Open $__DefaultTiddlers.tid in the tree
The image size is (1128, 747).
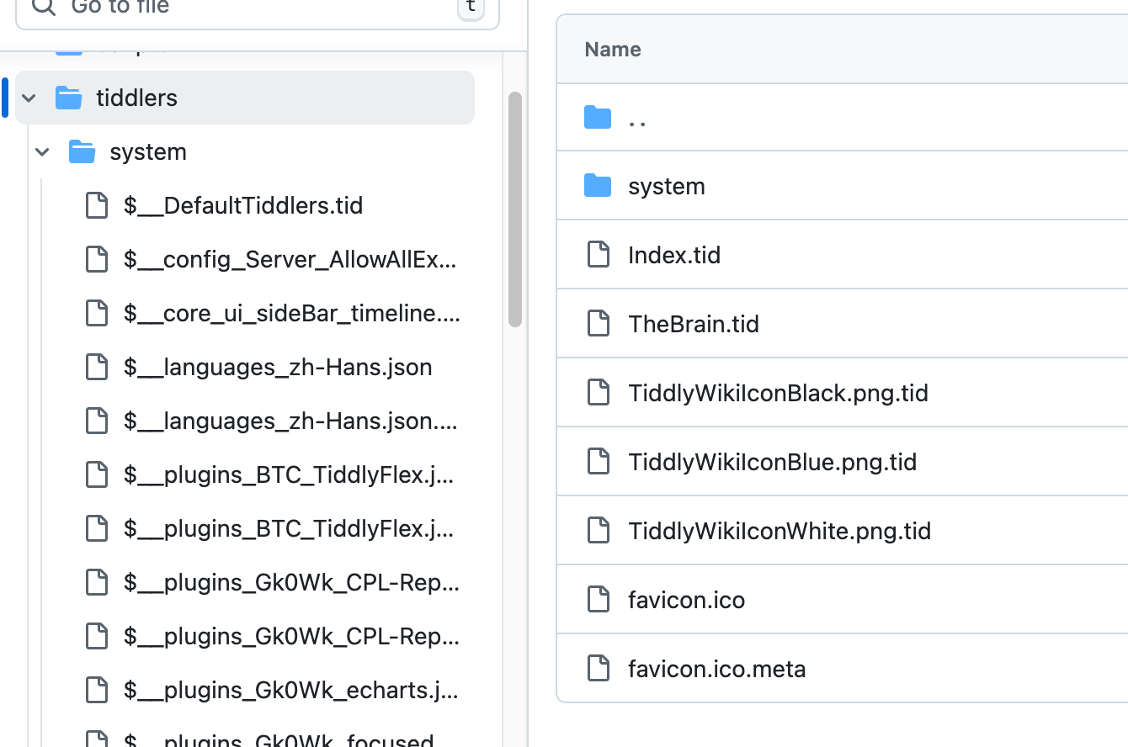pyautogui.click(x=242, y=206)
